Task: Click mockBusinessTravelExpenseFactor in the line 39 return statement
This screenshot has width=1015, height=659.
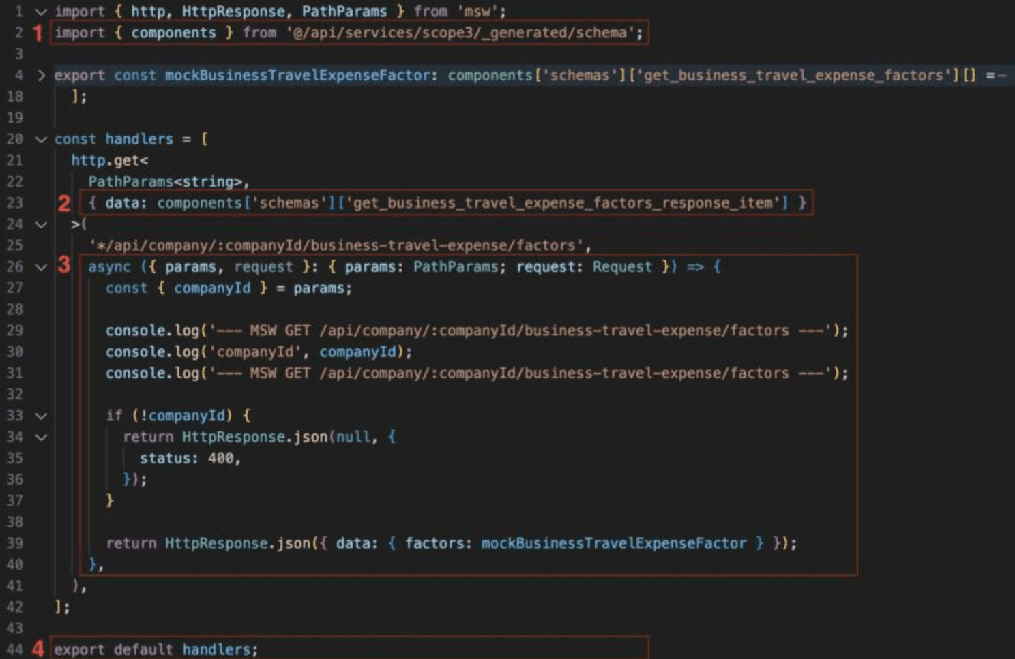Action: point(613,543)
